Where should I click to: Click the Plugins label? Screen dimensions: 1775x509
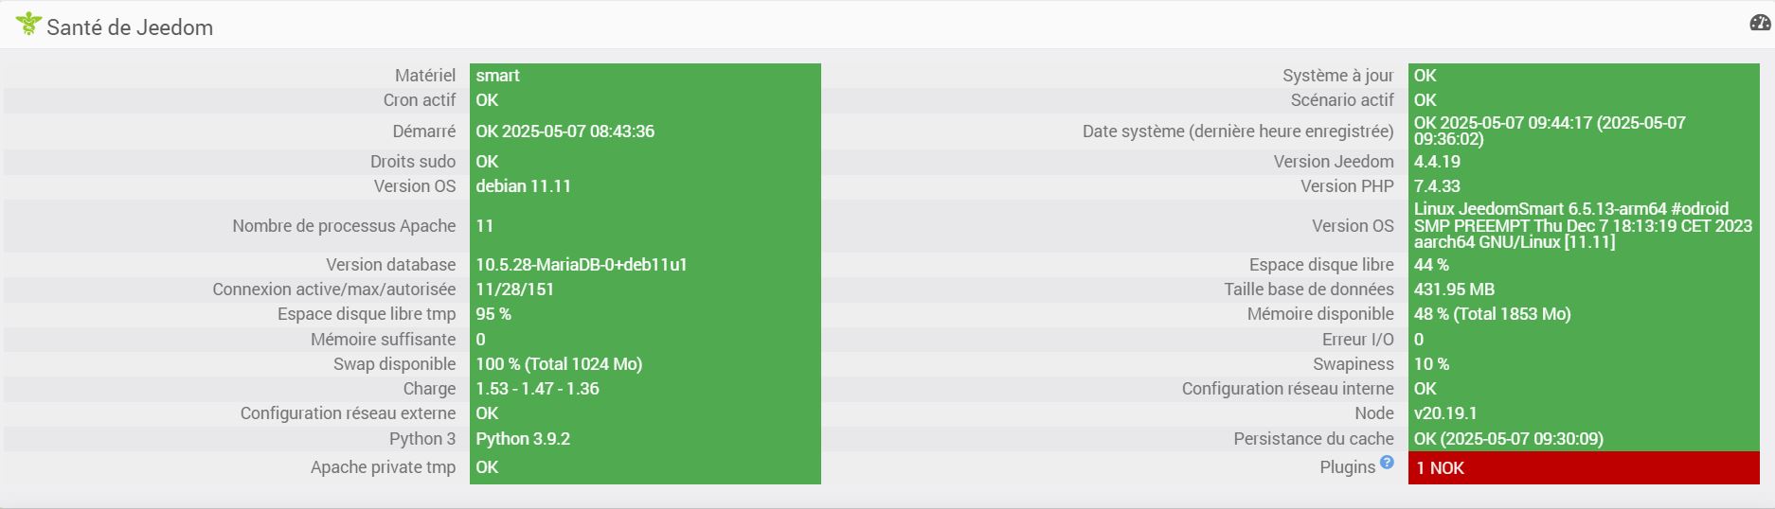click(x=1347, y=467)
